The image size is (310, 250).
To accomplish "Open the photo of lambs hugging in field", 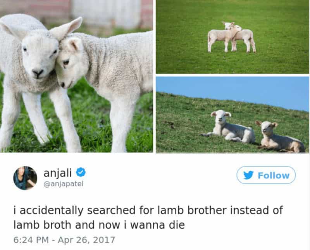I will pyautogui.click(x=232, y=37).
